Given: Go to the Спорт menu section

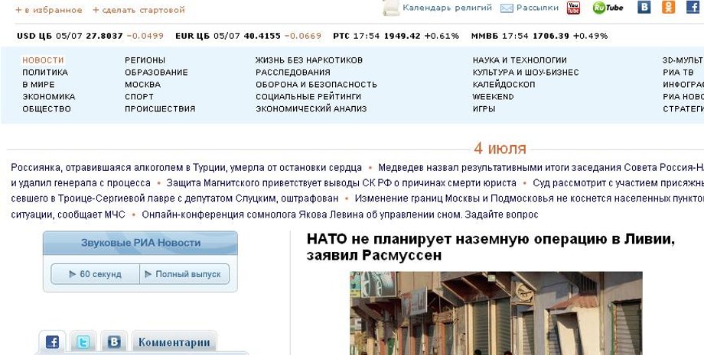Looking at the screenshot, I should coord(139,97).
